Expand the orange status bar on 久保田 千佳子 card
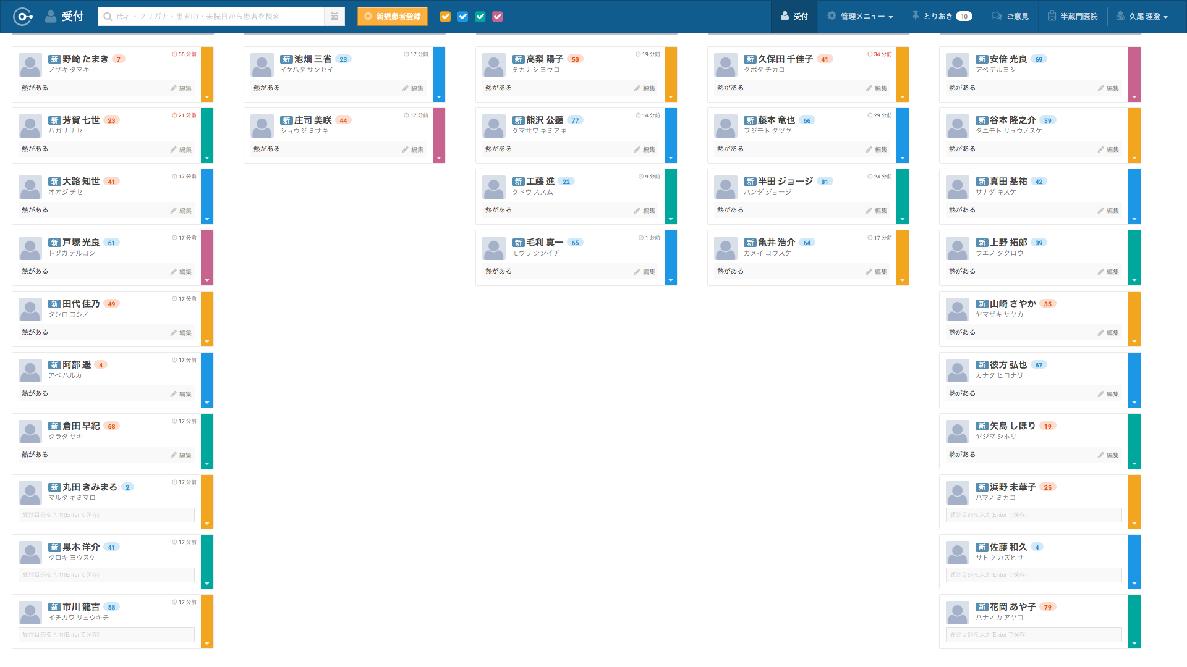This screenshot has height=667, width=1187. tap(903, 97)
